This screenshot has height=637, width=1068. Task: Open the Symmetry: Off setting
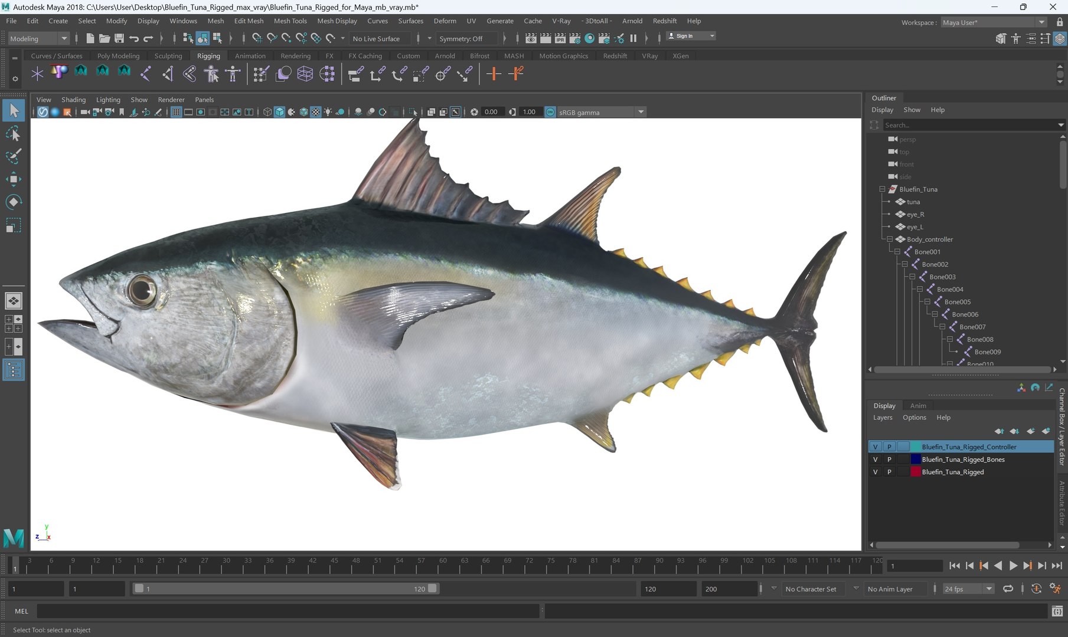(466, 38)
